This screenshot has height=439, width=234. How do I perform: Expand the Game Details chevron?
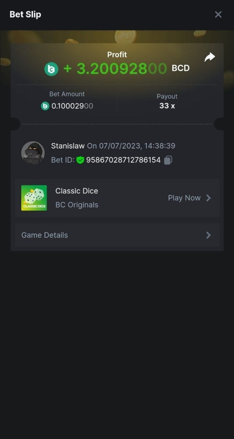(x=208, y=235)
